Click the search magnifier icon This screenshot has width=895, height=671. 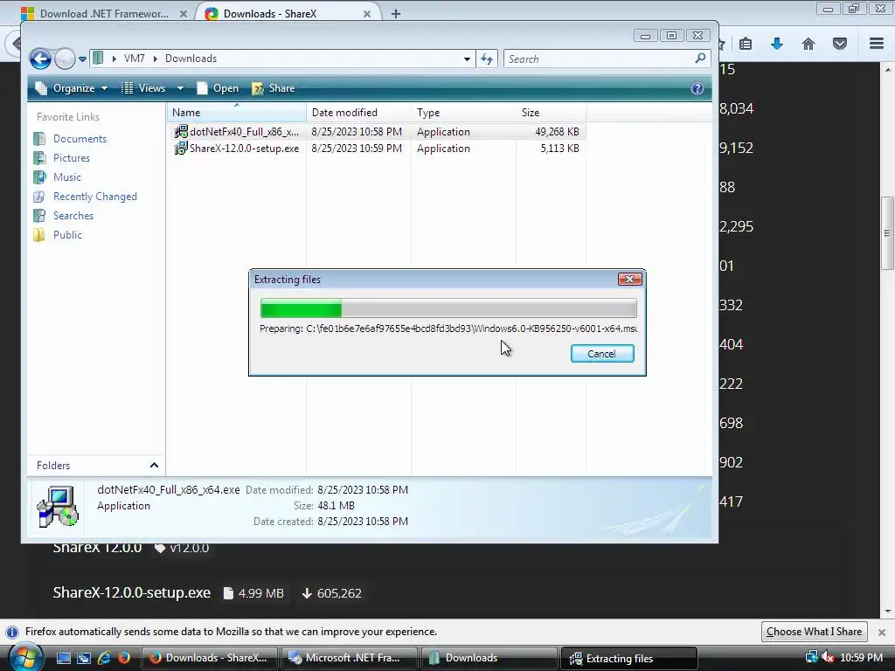[x=700, y=59]
